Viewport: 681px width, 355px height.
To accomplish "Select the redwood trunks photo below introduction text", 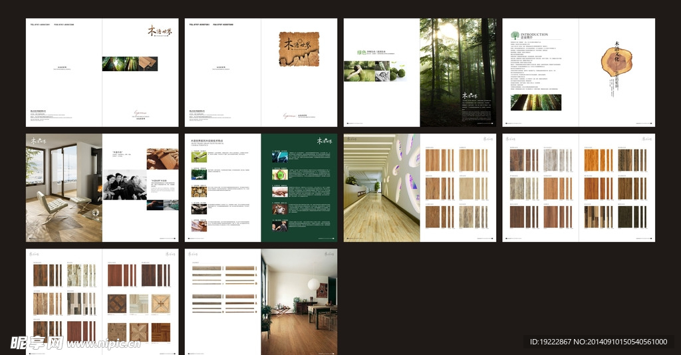I will point(536,102).
